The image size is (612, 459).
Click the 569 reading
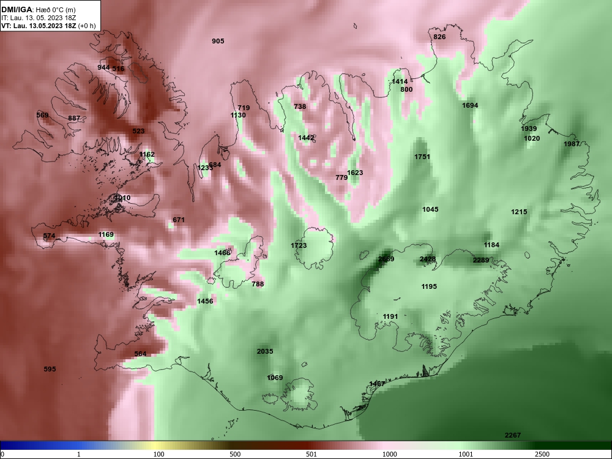point(43,115)
